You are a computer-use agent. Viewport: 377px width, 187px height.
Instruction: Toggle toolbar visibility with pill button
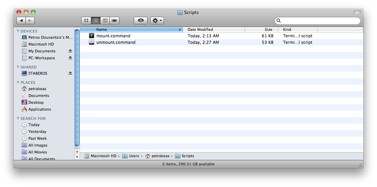[357, 12]
